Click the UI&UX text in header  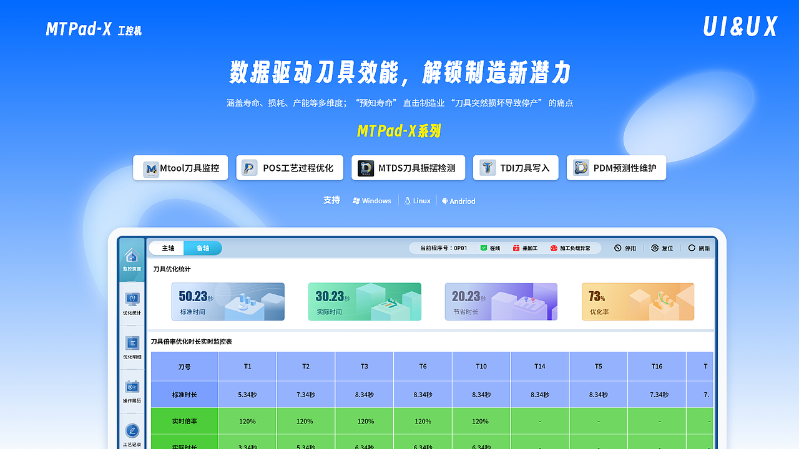coord(740,26)
